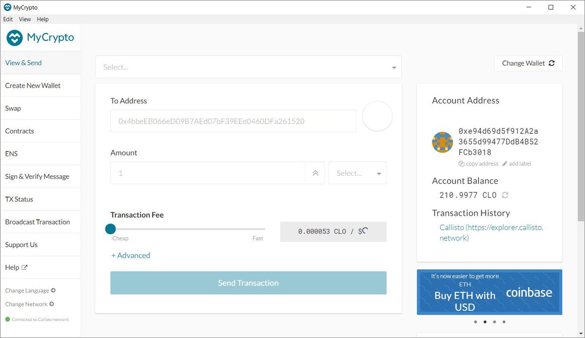
Task: Click the fourth banner carousel dot
Action: [x=504, y=321]
